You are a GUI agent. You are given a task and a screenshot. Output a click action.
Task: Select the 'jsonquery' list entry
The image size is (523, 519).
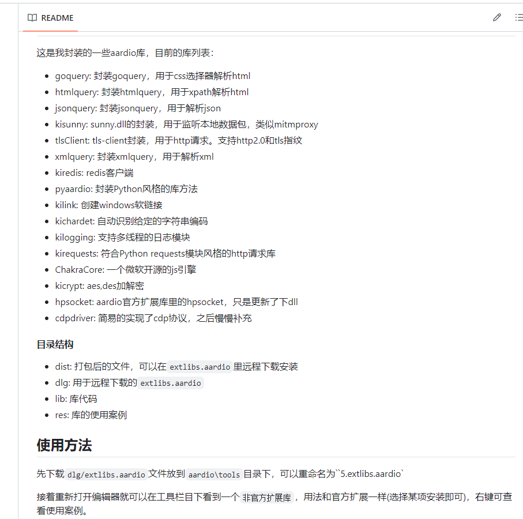coord(138,108)
